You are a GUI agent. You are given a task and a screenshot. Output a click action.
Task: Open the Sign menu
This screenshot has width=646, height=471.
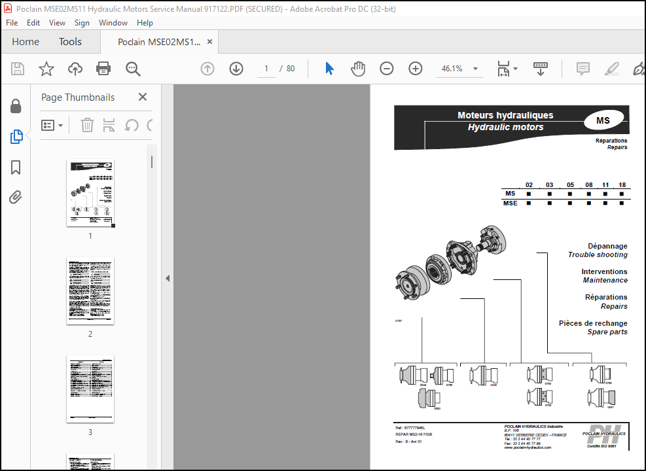tap(82, 23)
